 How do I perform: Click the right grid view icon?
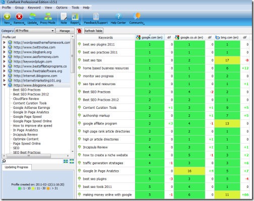(x=72, y=161)
